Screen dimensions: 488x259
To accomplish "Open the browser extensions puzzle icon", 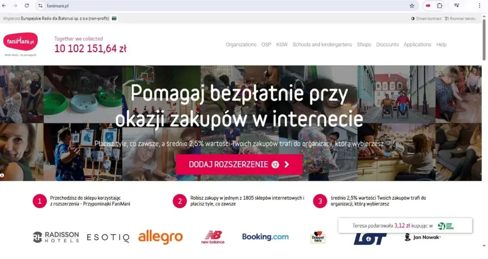I will click(439, 6).
